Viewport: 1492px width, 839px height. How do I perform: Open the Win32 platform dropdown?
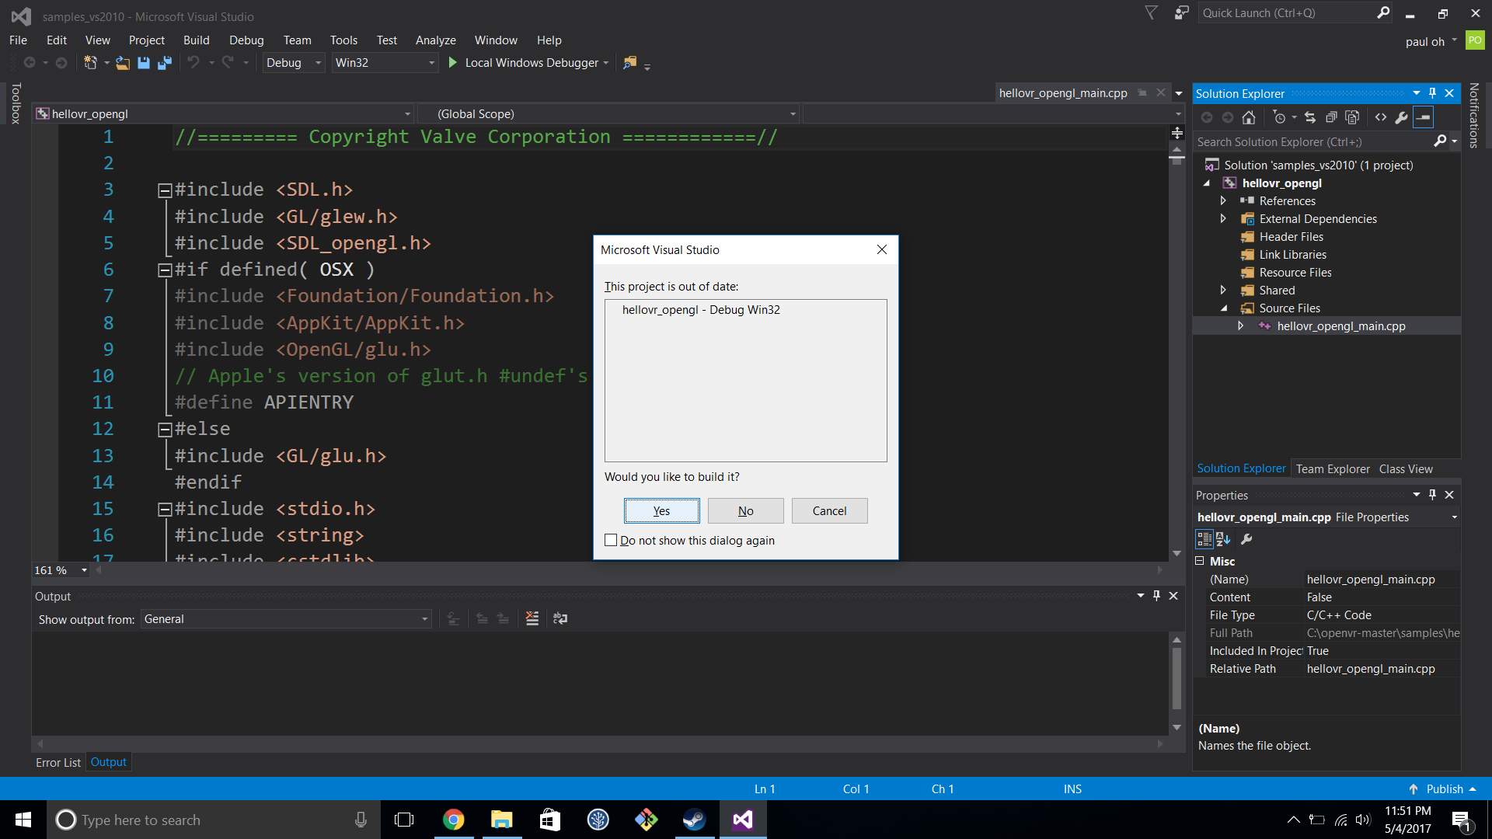pyautogui.click(x=432, y=63)
